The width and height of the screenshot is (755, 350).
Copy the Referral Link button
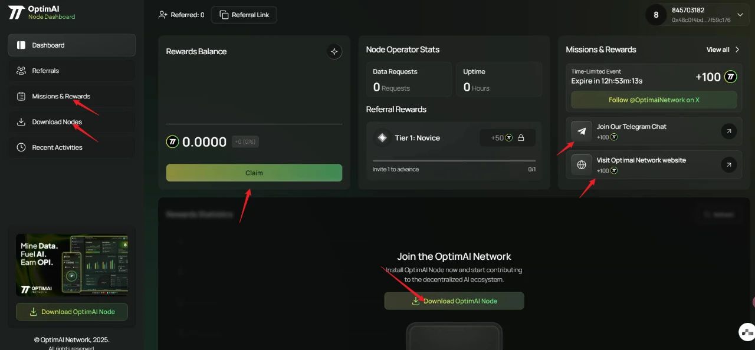point(244,15)
